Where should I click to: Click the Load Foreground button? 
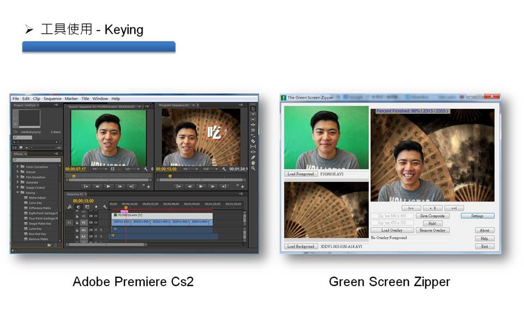(x=301, y=174)
